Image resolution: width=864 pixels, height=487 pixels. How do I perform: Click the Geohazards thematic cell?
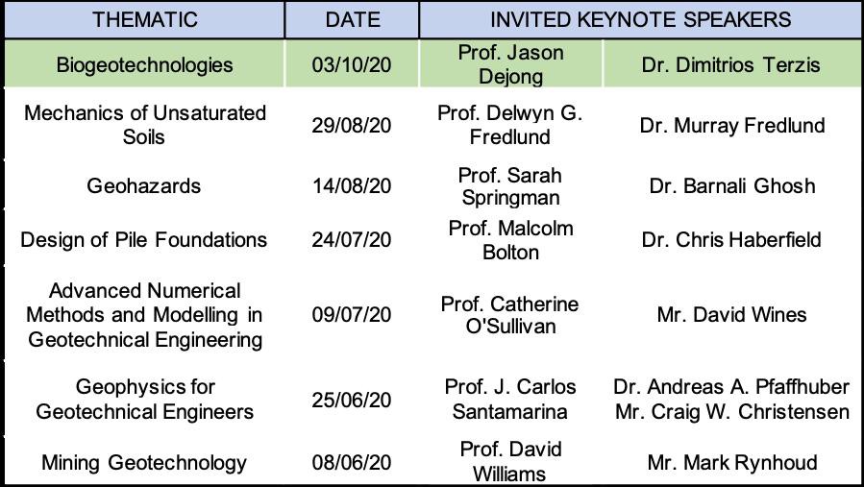(144, 187)
